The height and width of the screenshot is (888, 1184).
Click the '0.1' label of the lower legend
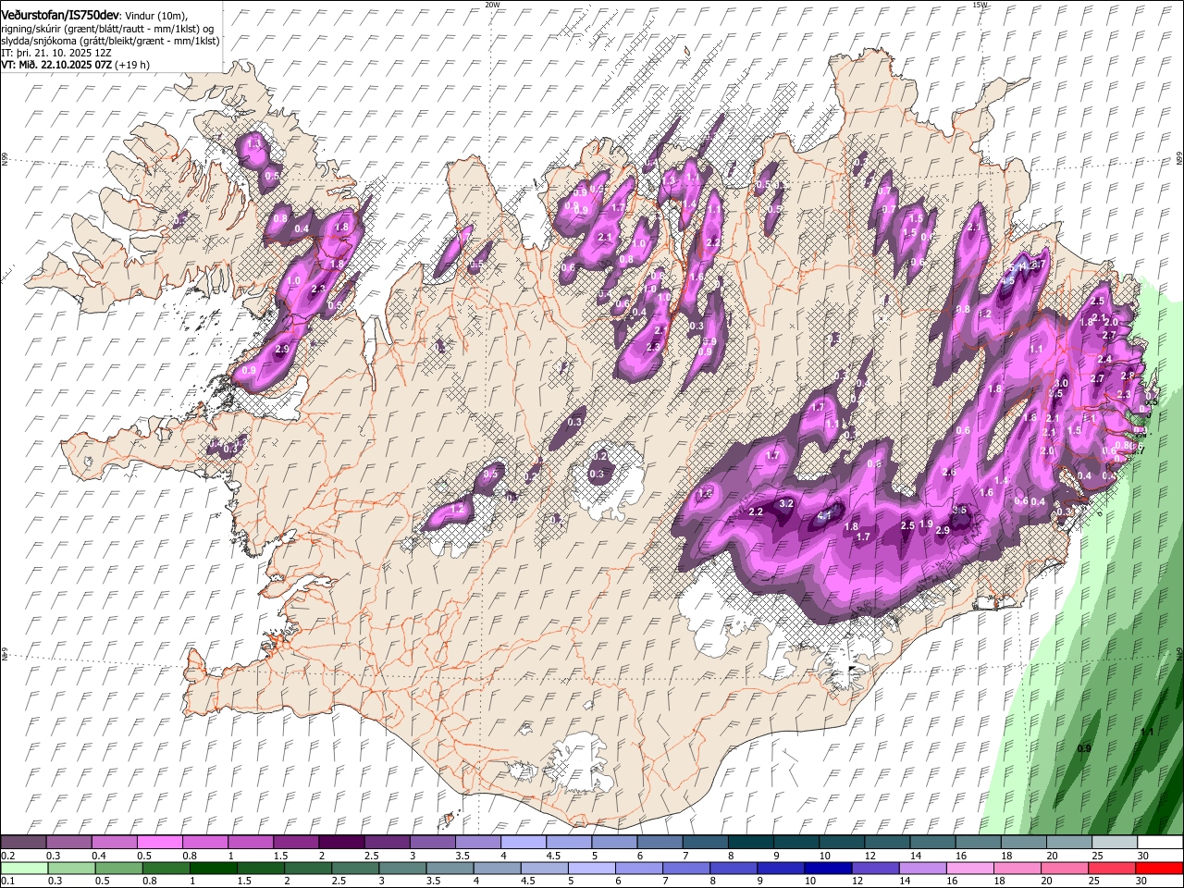click(7, 881)
